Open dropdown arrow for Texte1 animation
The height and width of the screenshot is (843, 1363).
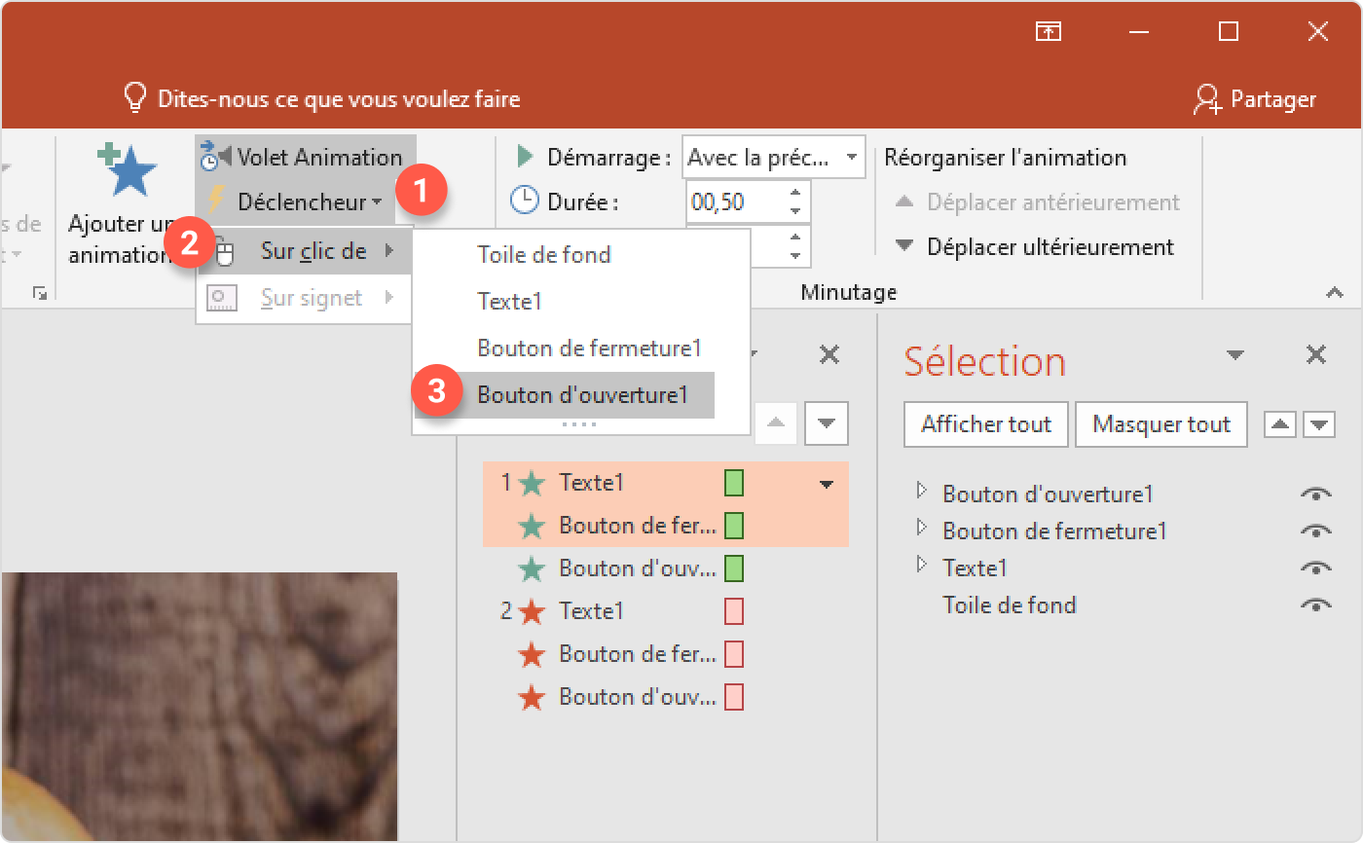827,484
